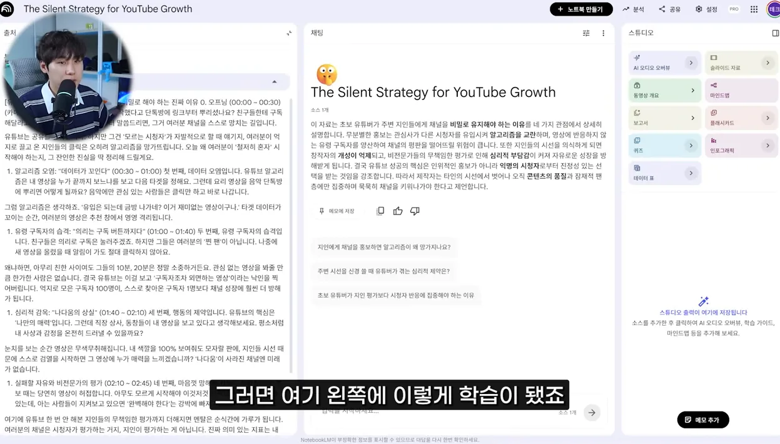This screenshot has width=780, height=444.
Task: Click the PRO badge
Action: 734,9
